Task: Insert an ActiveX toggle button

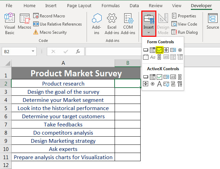Action: (x=173, y=84)
